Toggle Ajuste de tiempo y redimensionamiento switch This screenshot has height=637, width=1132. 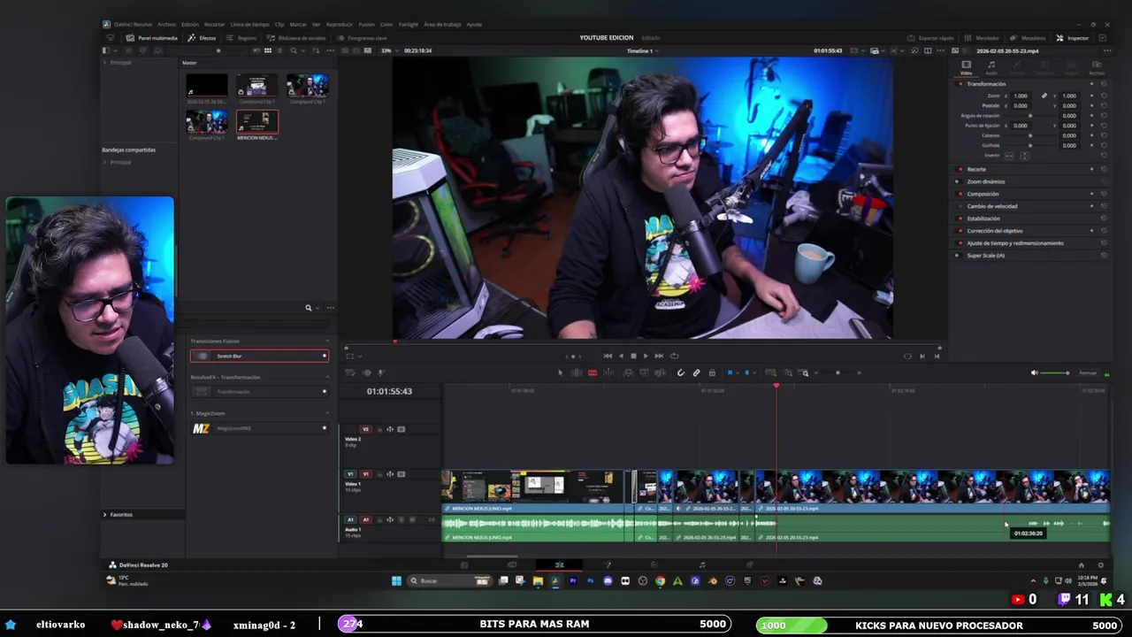click(960, 243)
